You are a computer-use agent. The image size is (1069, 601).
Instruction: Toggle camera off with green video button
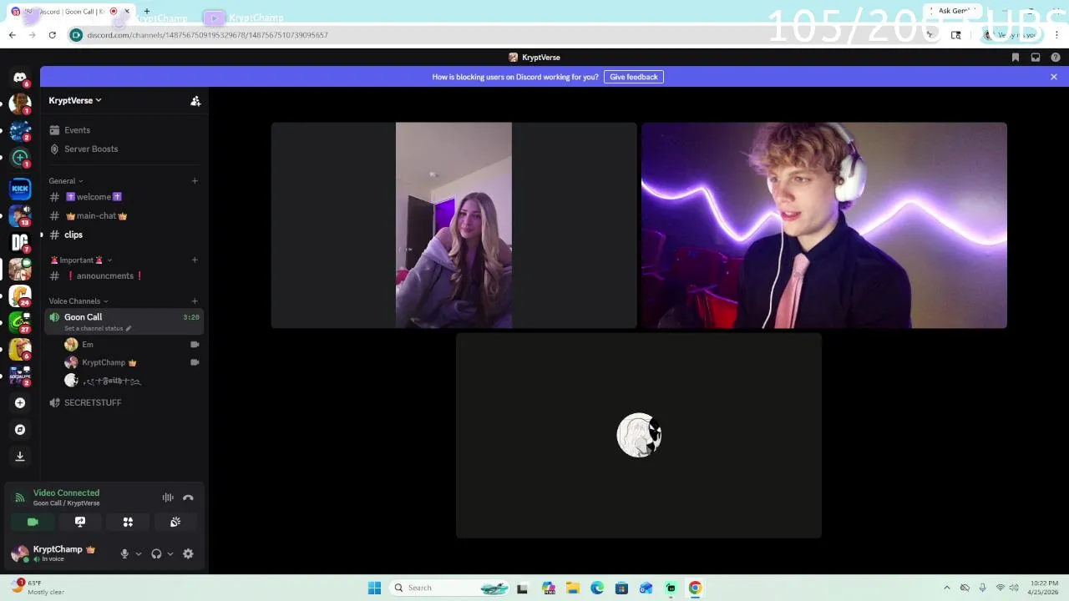pyautogui.click(x=33, y=522)
